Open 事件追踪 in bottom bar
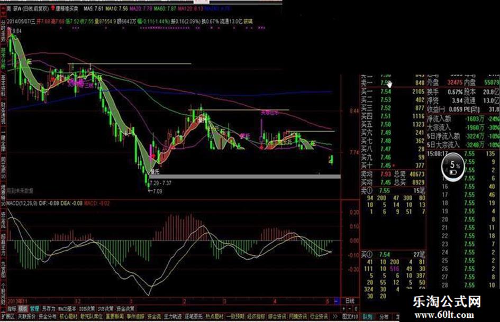The image size is (500, 322). click(x=135, y=317)
